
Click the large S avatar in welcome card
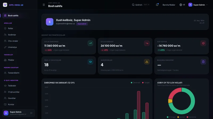click(x=50, y=22)
